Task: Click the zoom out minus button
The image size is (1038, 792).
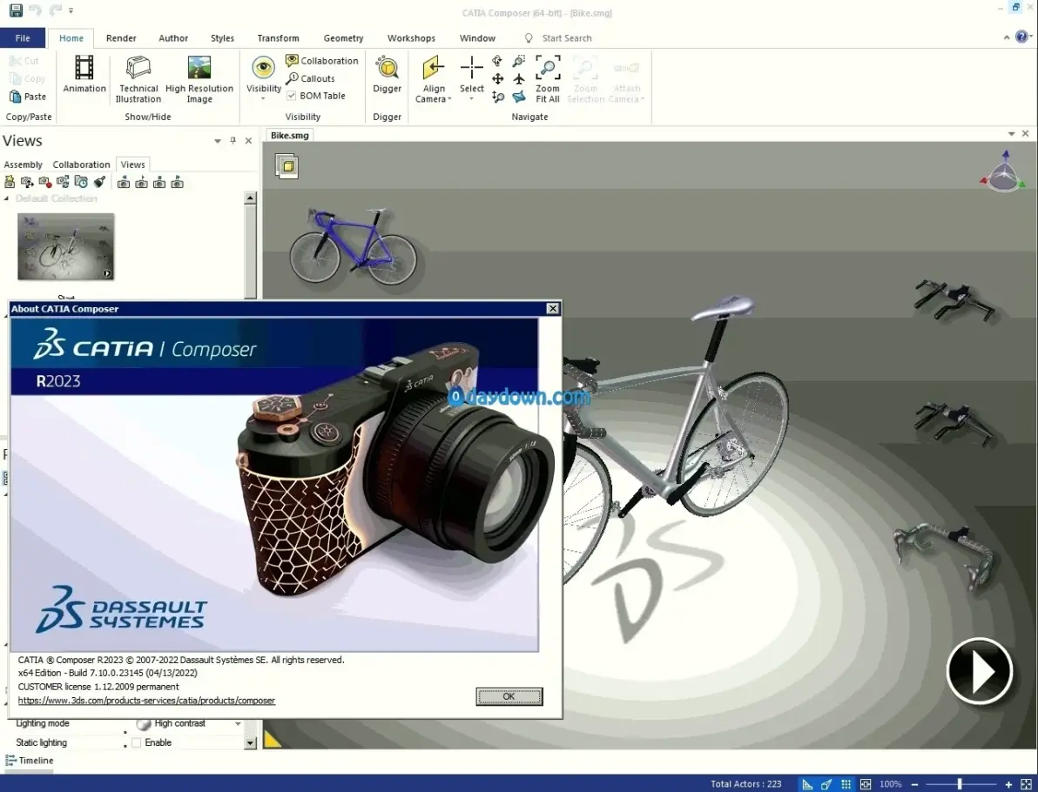Action: 915,784
